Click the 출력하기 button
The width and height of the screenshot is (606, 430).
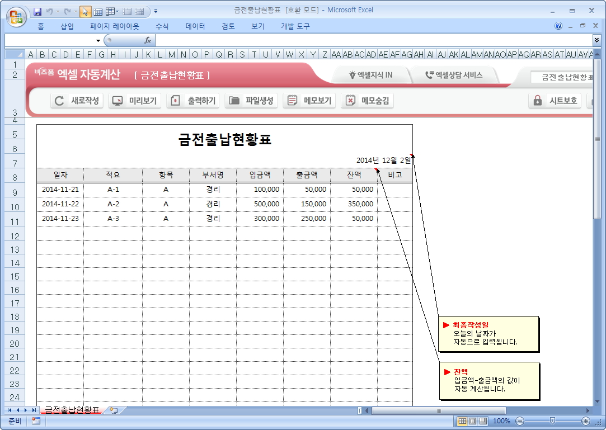[x=193, y=101]
